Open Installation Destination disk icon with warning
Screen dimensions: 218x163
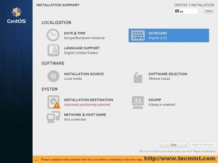tap(54, 102)
